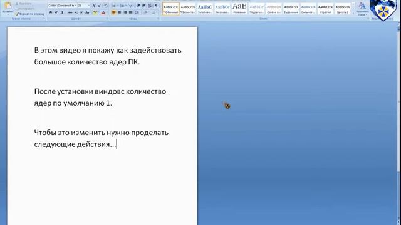Align text right
The width and height of the screenshot is (401, 225).
(125, 12)
